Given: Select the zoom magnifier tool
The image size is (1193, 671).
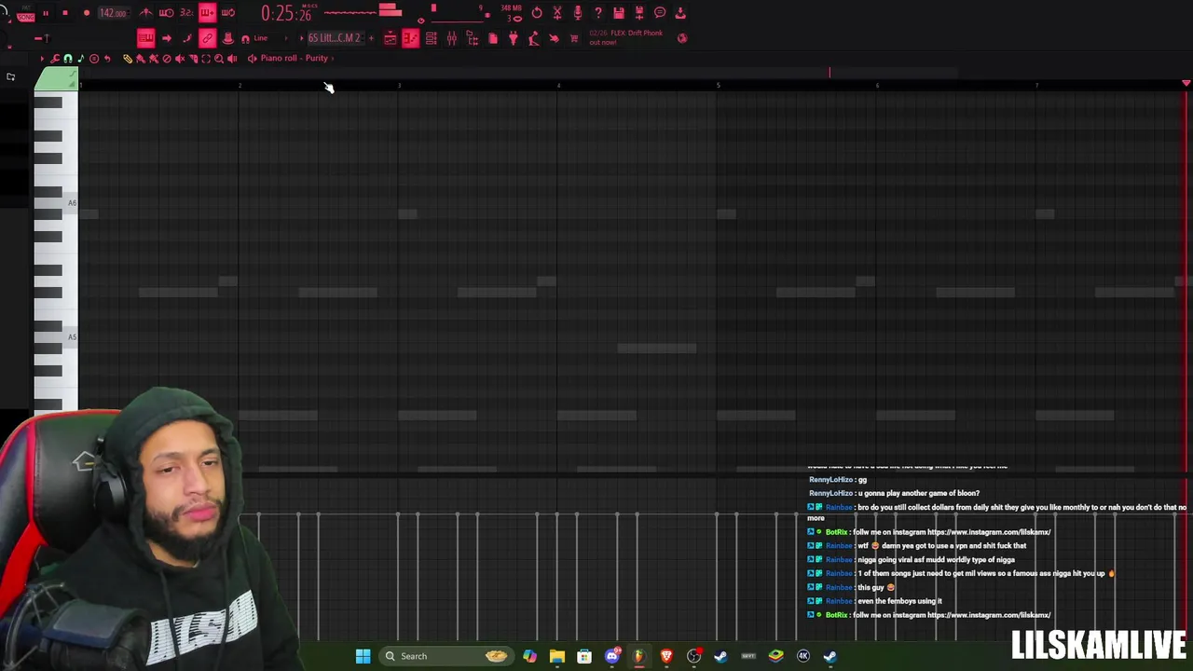Looking at the screenshot, I should (219, 58).
